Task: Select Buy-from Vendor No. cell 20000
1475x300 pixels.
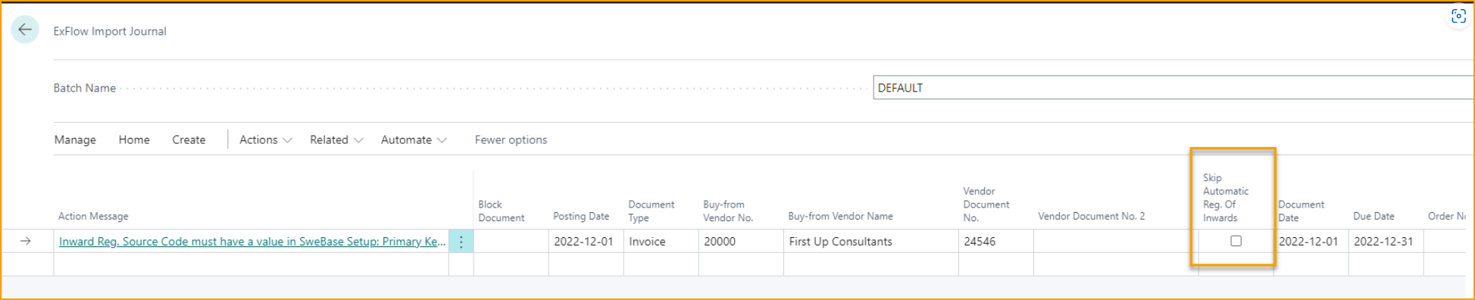Action: pyautogui.click(x=741, y=242)
